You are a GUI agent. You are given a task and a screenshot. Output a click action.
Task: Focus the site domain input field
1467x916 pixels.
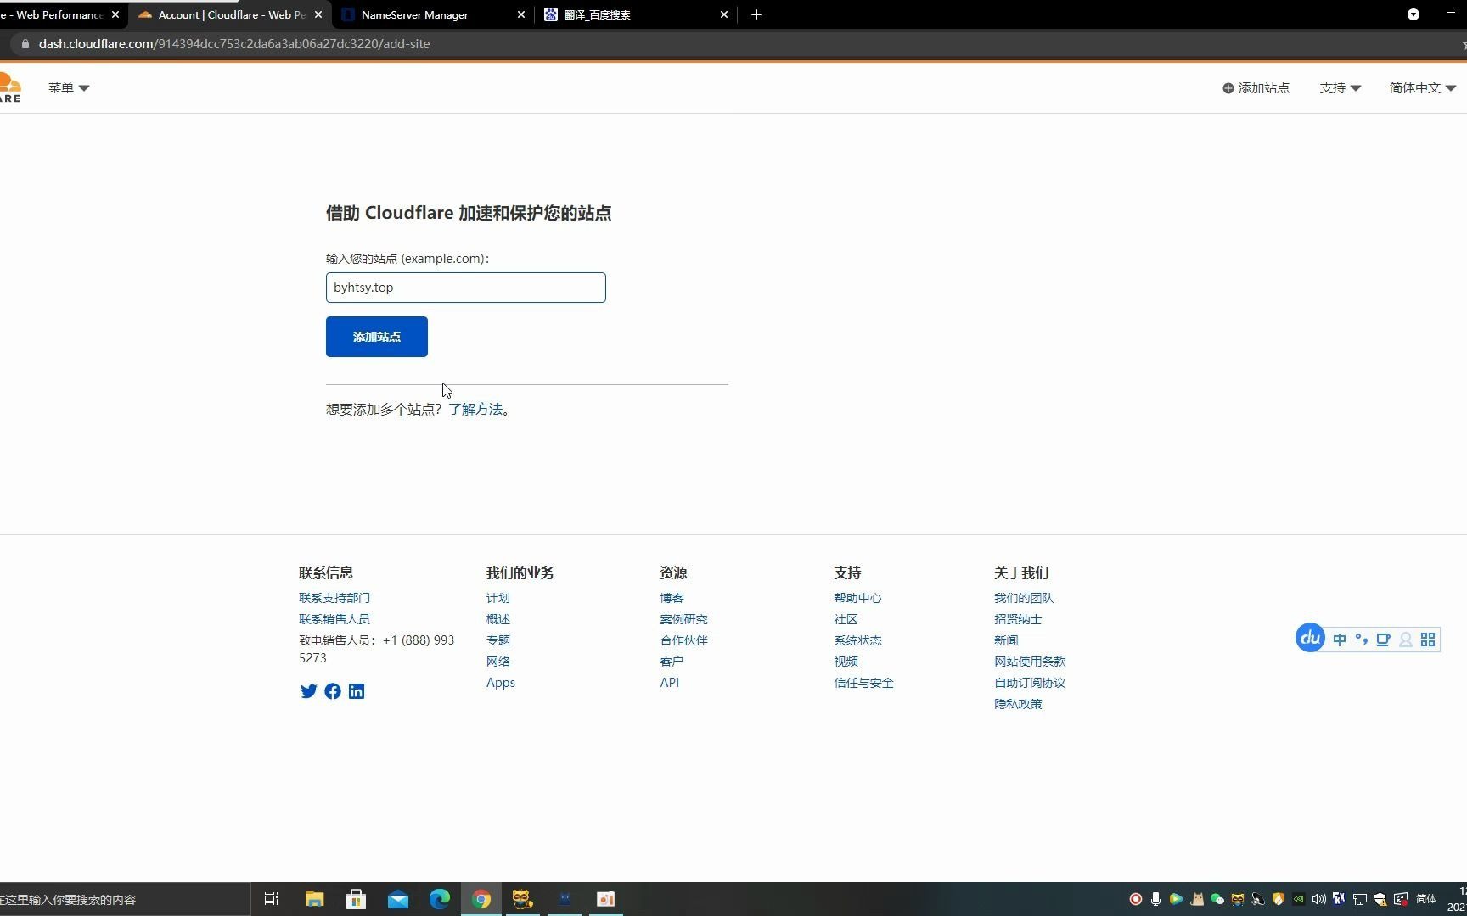pos(466,288)
